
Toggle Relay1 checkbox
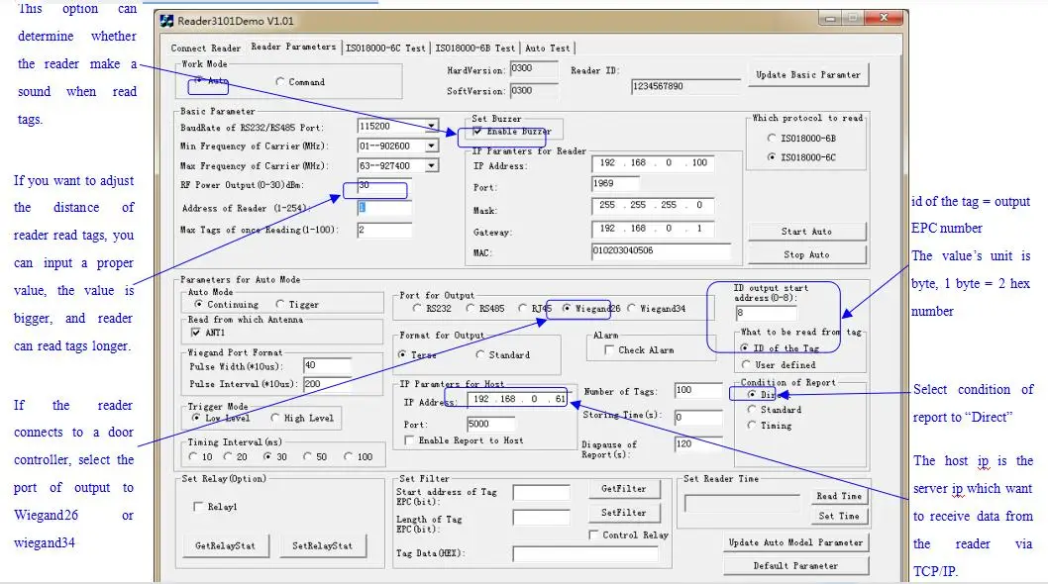[198, 507]
